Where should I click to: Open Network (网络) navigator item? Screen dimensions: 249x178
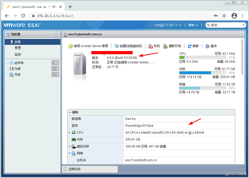pyautogui.click(x=18, y=75)
